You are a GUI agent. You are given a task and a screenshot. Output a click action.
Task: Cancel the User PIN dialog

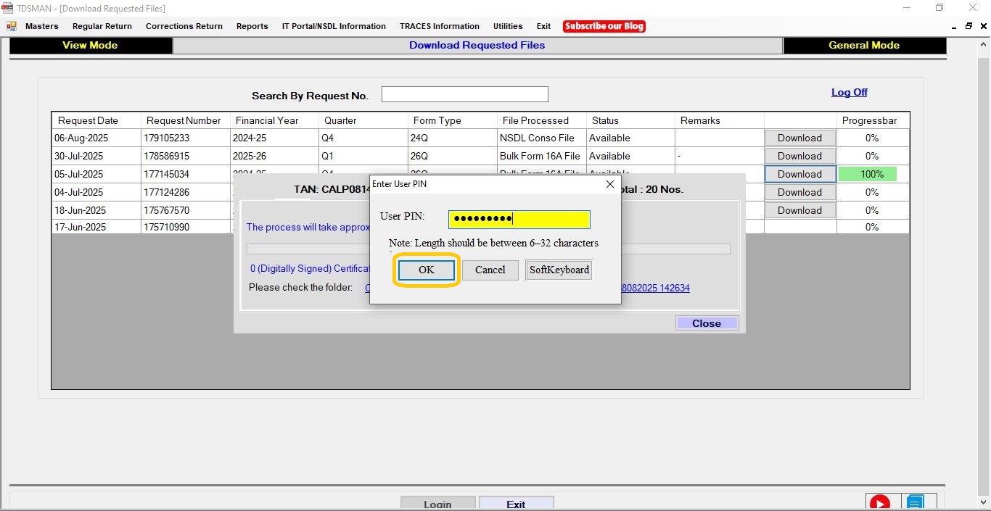[490, 270]
